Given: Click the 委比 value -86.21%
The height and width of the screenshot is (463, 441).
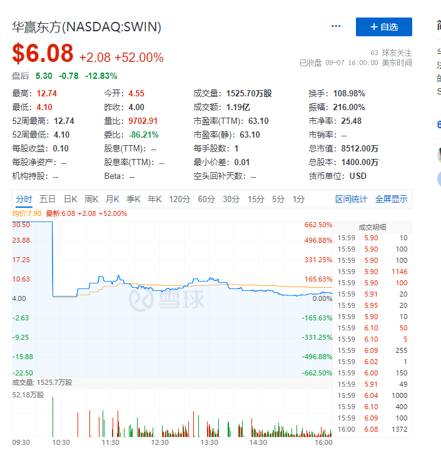Looking at the screenshot, I should click(x=143, y=135).
